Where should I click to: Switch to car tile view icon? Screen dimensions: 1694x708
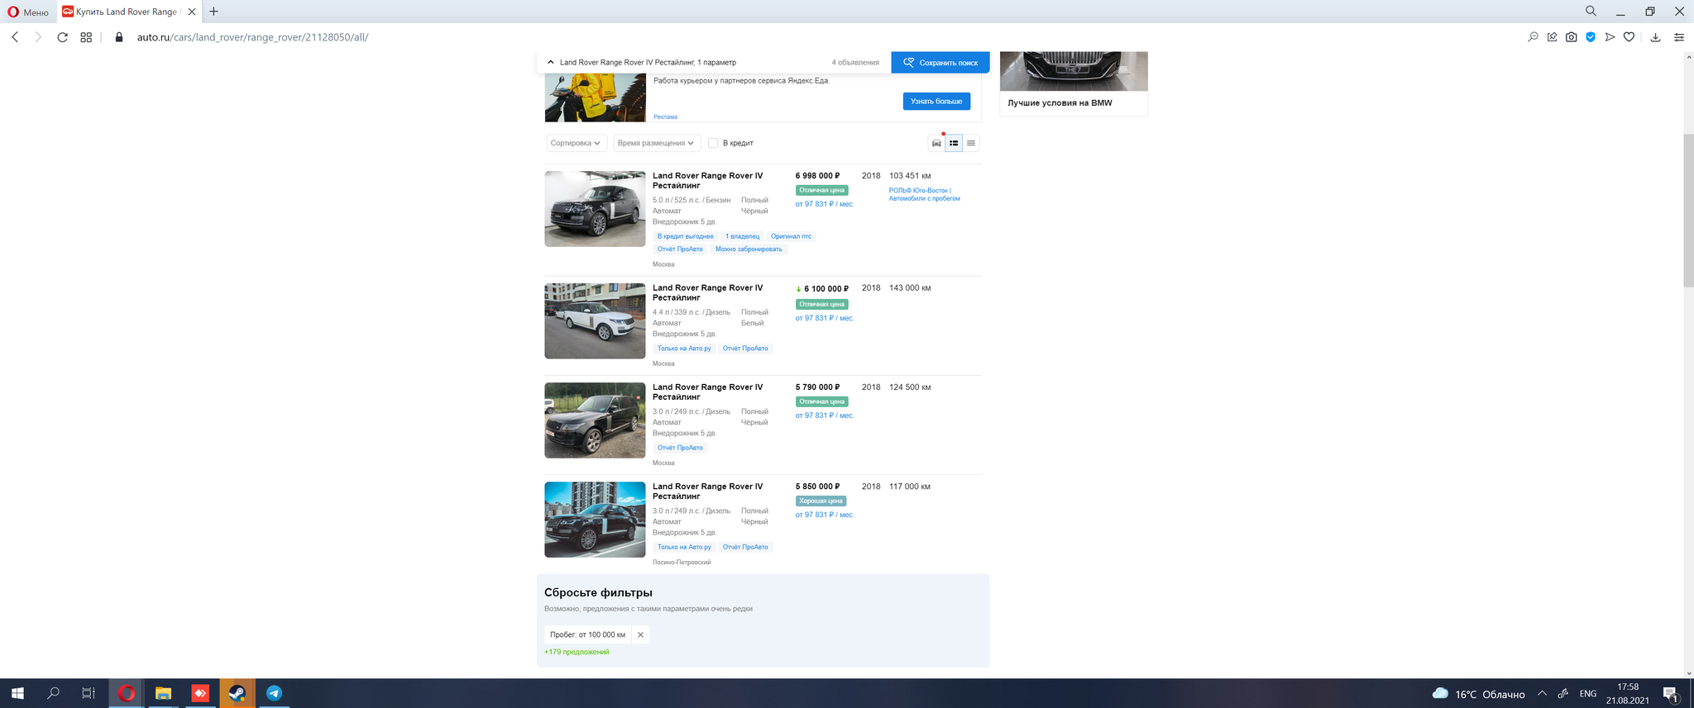tap(936, 143)
